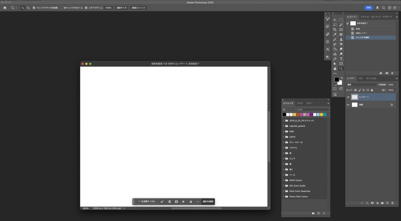
Task: Toggle Quick Mask mode icon
Action: pos(335,89)
